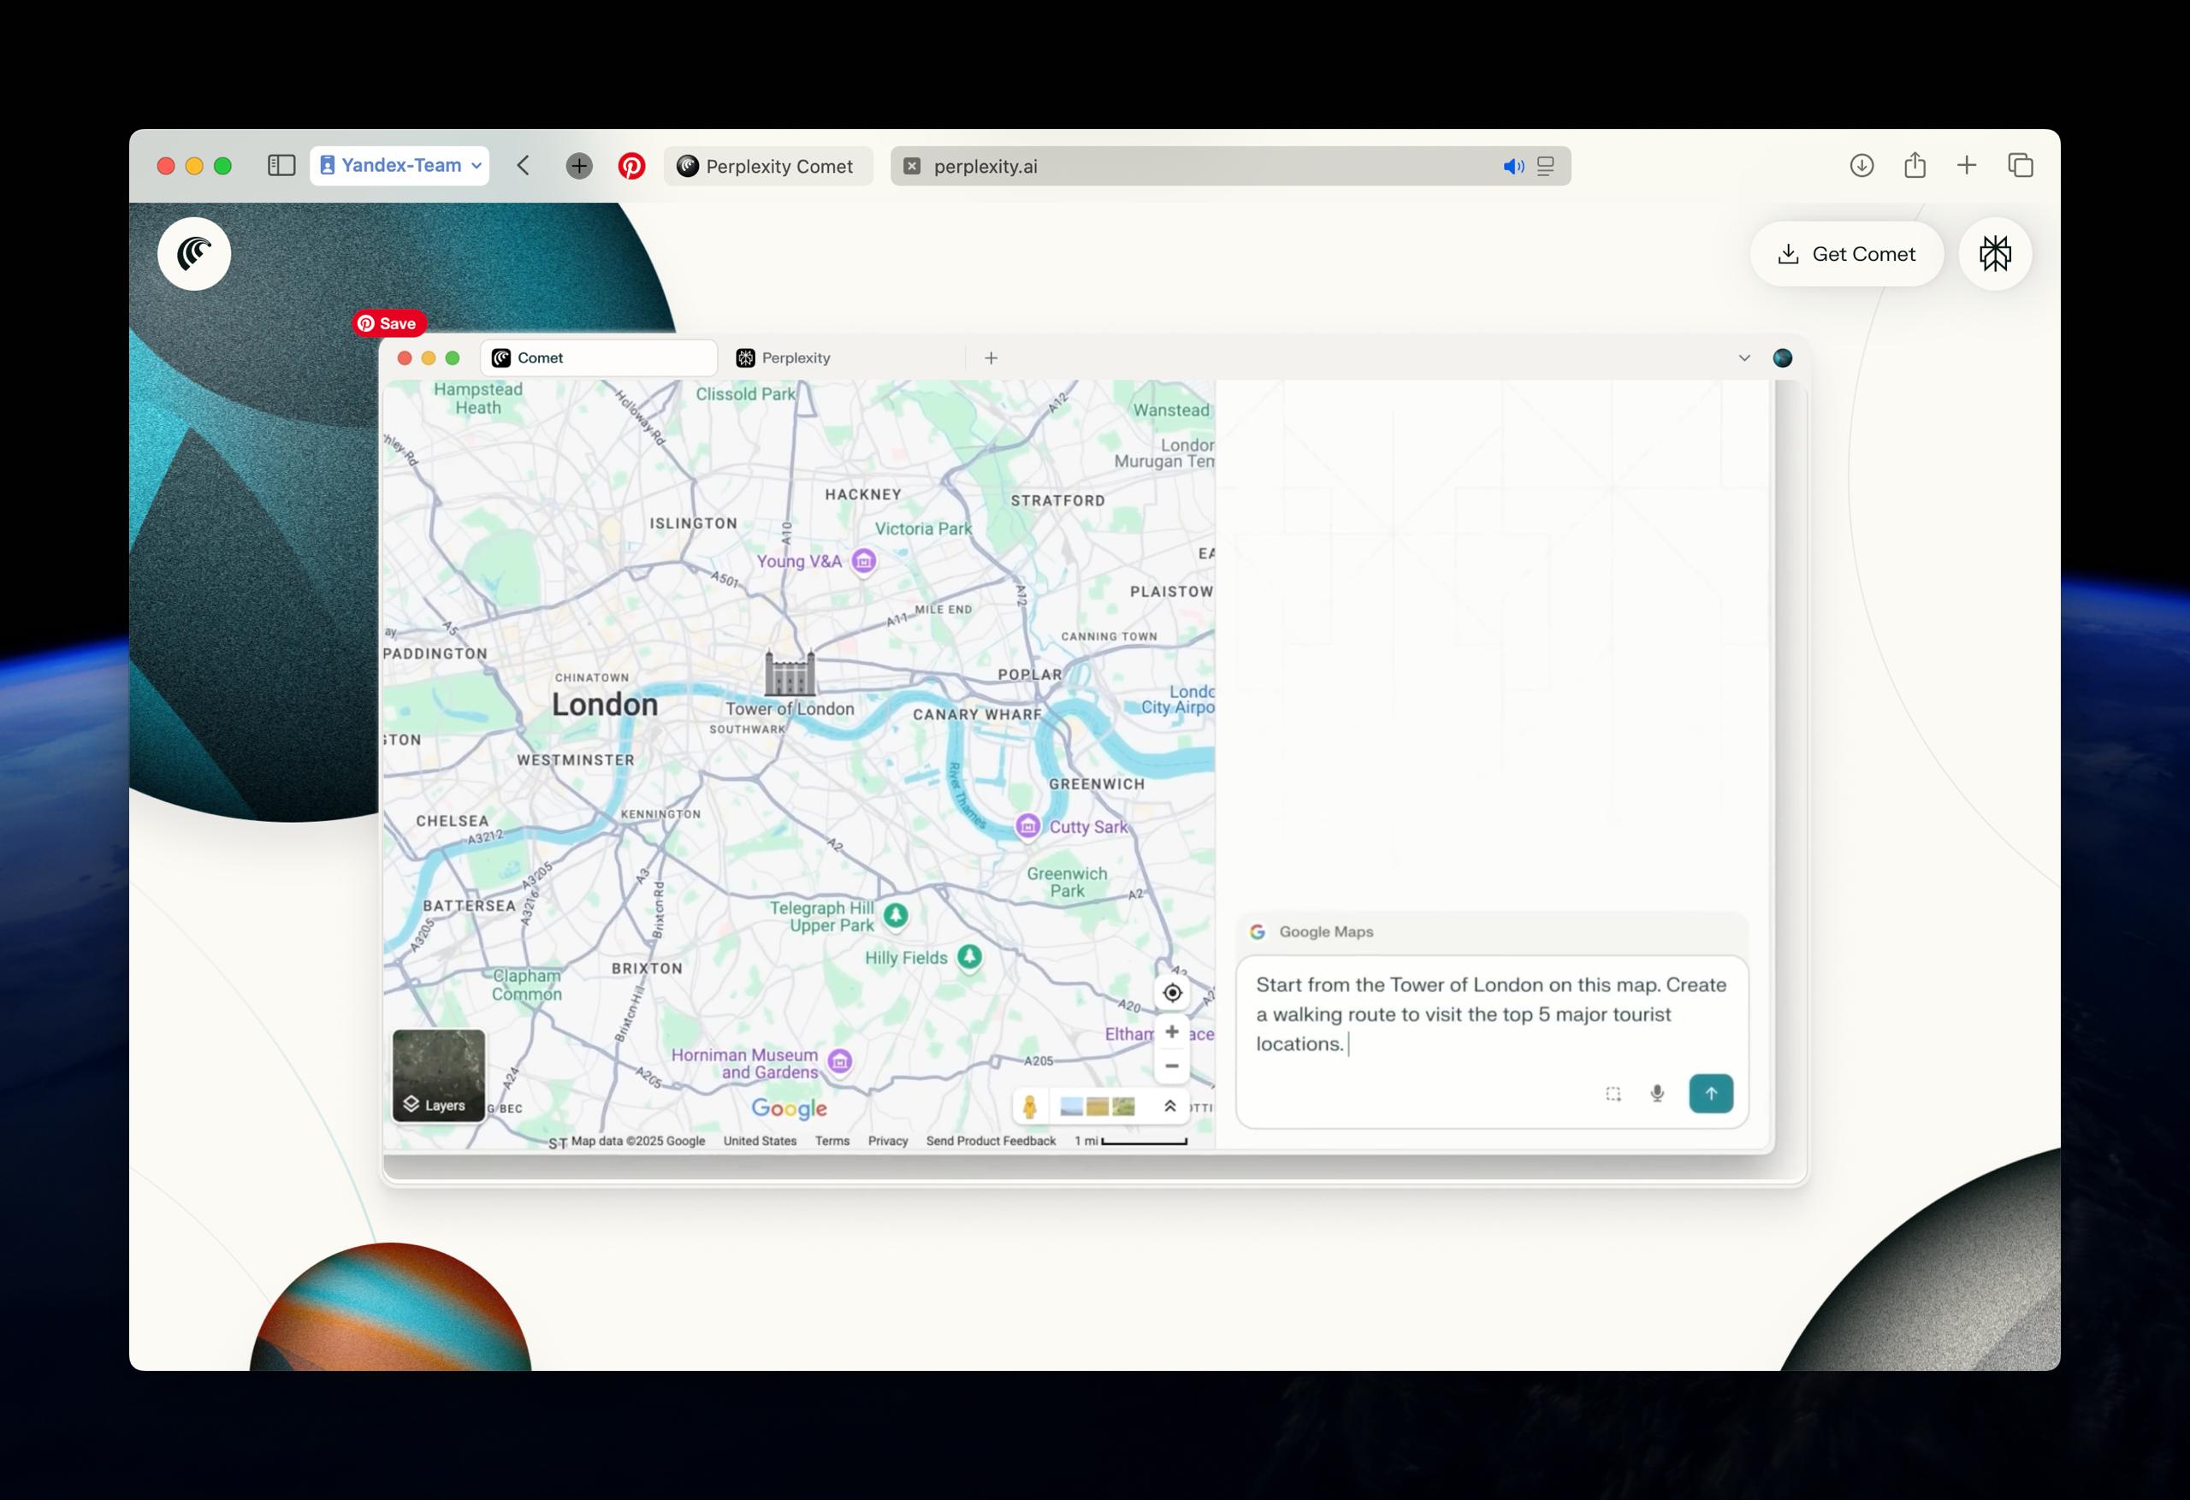
Task: Open the profile avatar in Comet window
Action: [x=1782, y=358]
